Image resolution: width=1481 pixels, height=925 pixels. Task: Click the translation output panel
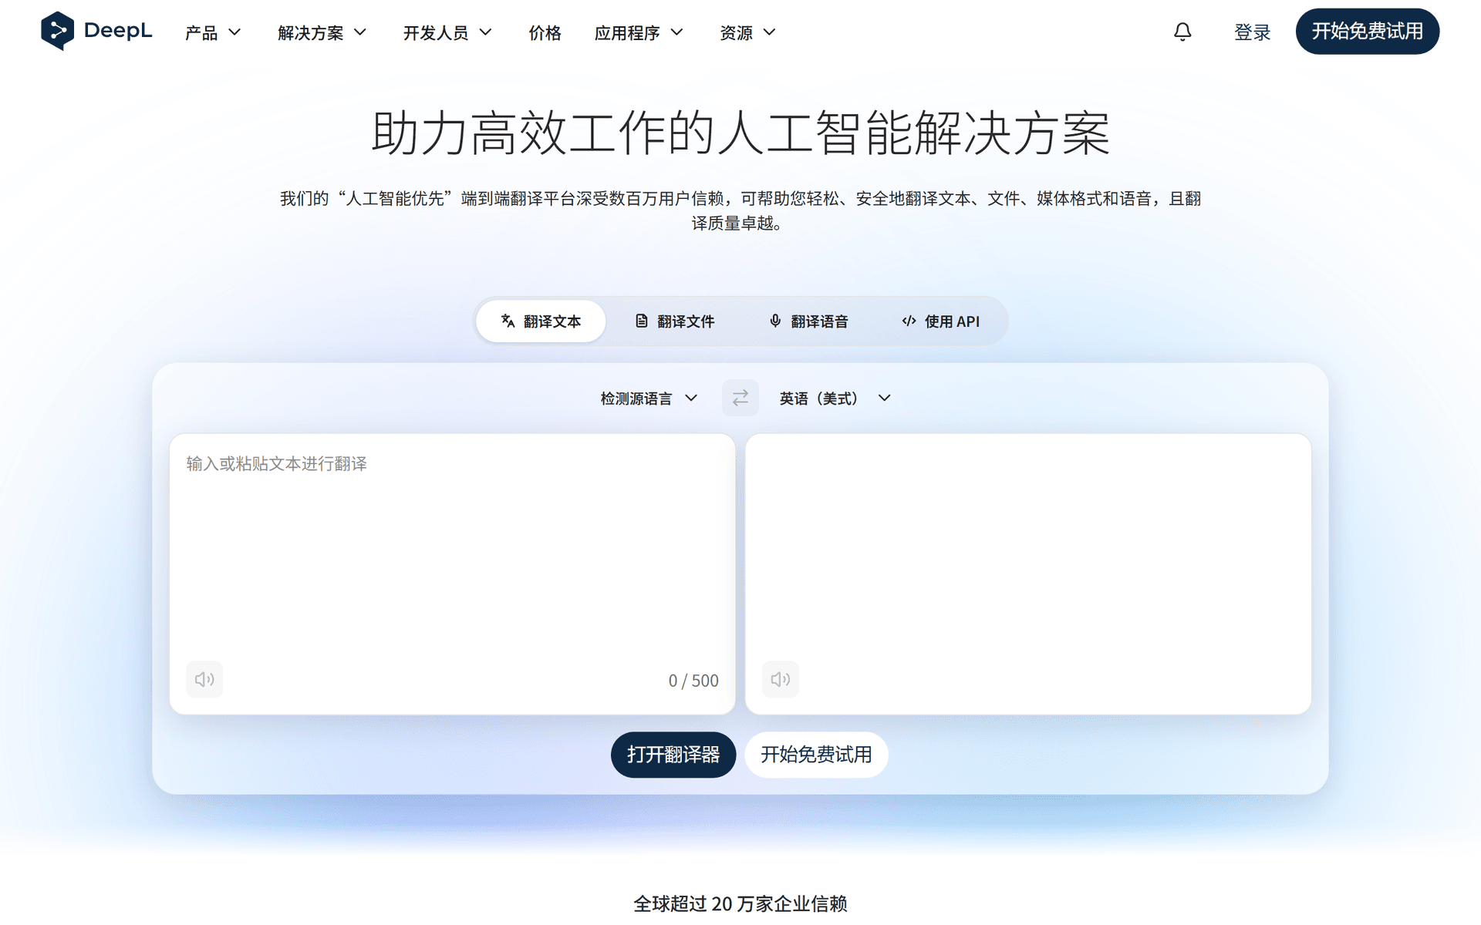point(1028,574)
